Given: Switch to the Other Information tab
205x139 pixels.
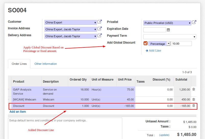Looking at the screenshot, I should coord(45,64).
